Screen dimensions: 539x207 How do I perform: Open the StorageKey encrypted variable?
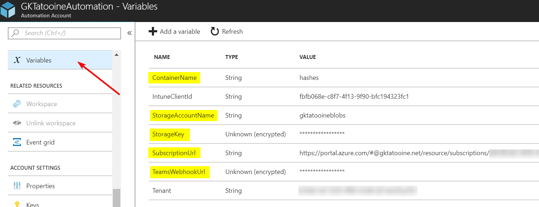(170, 134)
